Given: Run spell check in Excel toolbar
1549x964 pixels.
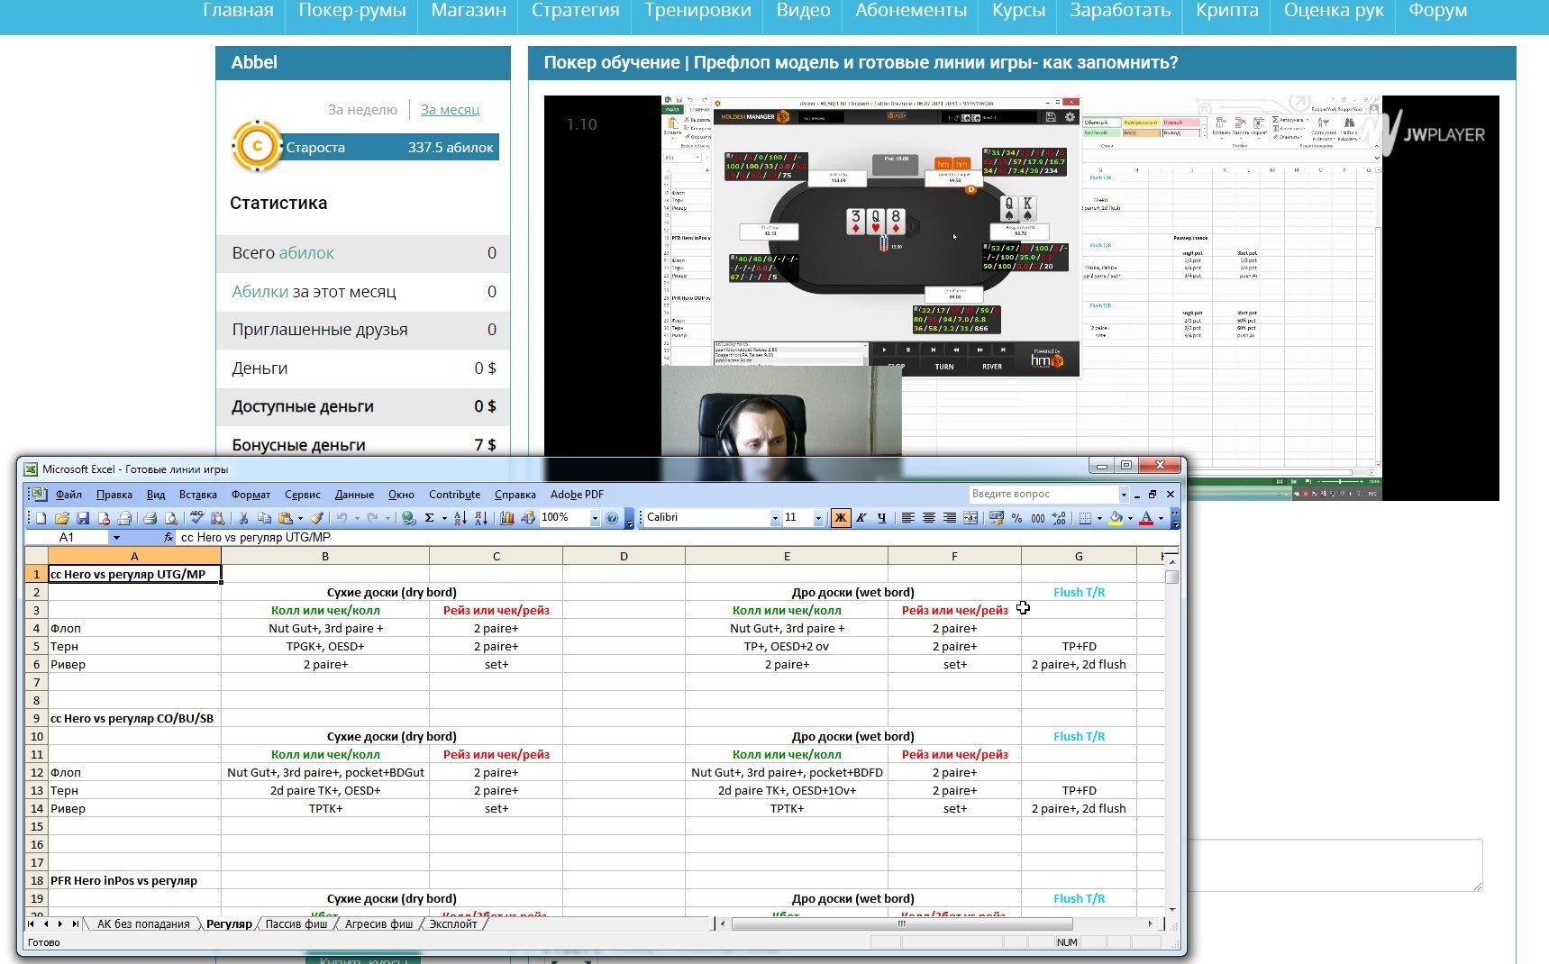Looking at the screenshot, I should [x=196, y=518].
